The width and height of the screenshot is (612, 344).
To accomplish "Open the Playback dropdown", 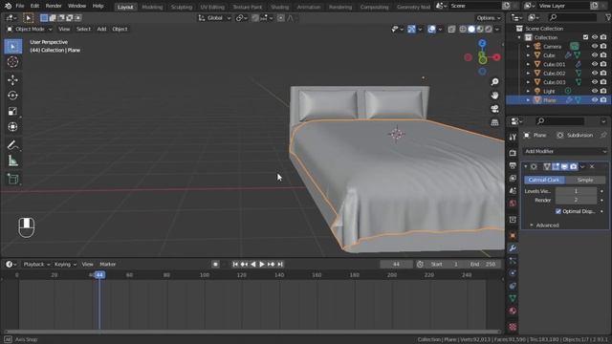I will point(36,265).
